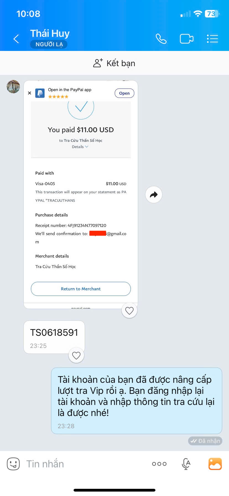Open Thái Huy's profile from the name

click(50, 33)
